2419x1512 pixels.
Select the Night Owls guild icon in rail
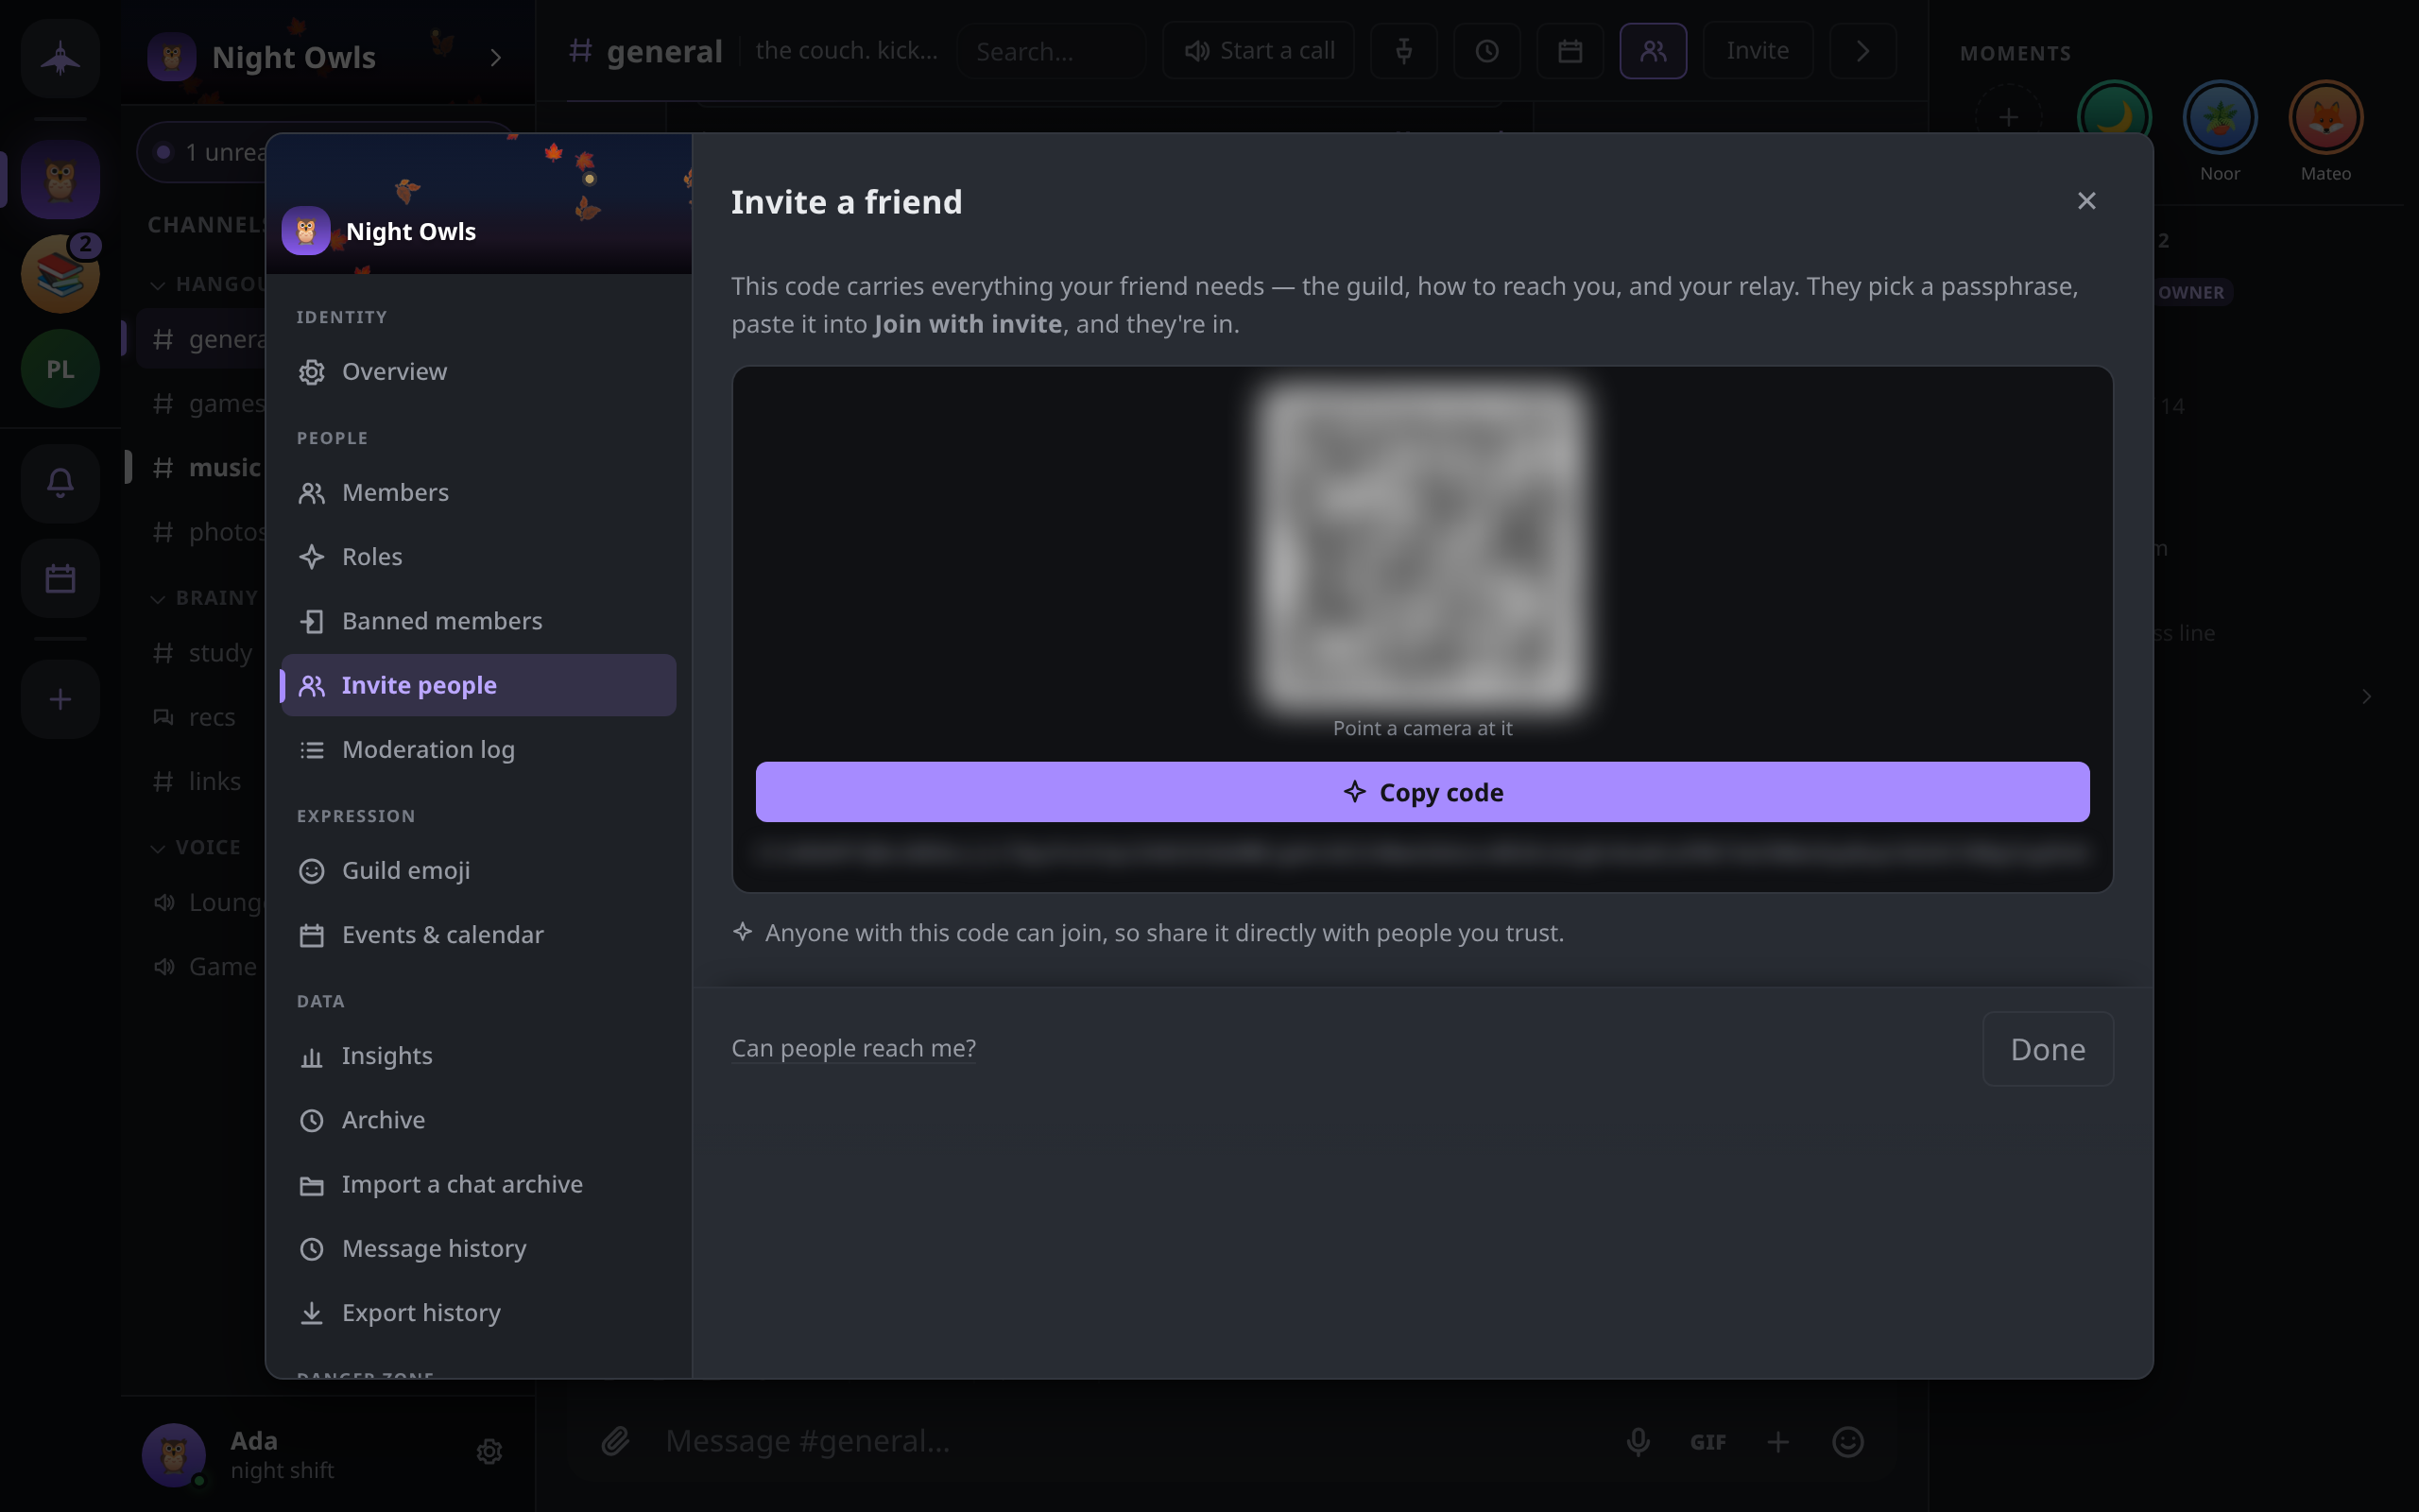(x=60, y=180)
